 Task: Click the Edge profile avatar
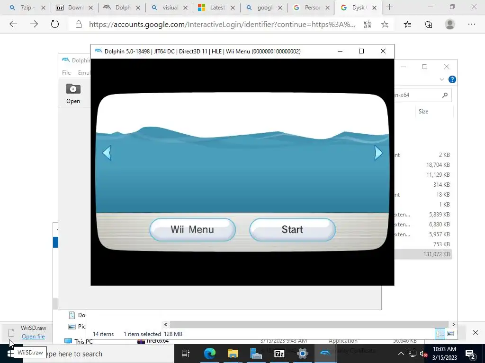(450, 24)
